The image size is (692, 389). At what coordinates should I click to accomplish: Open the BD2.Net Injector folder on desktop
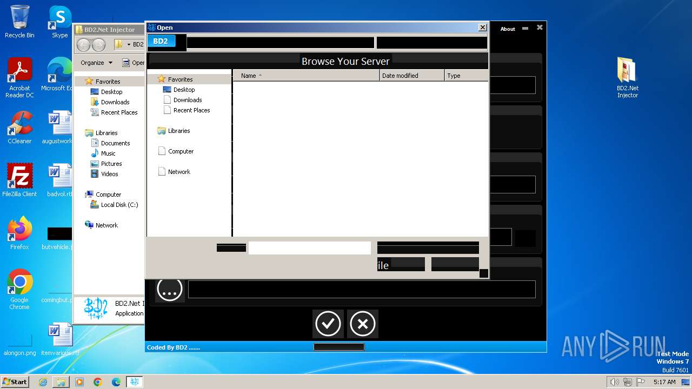pos(628,78)
